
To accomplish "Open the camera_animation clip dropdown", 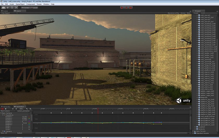I will point(24,111).
